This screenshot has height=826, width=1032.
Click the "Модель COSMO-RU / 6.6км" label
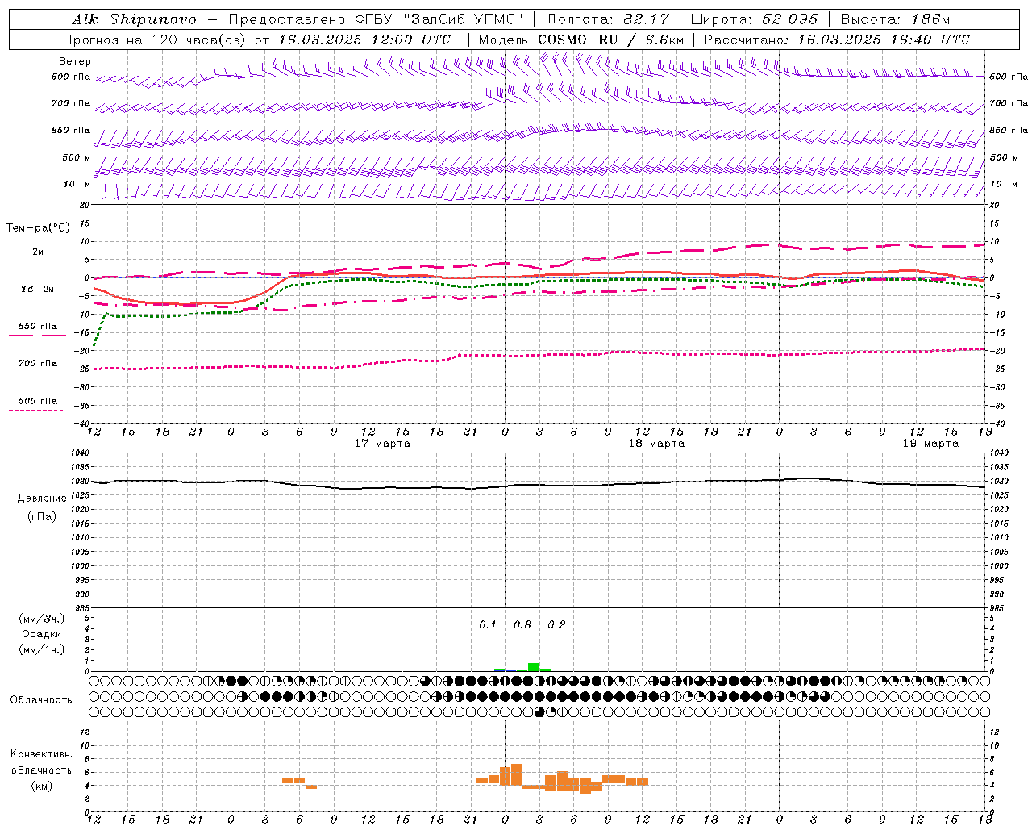[581, 40]
